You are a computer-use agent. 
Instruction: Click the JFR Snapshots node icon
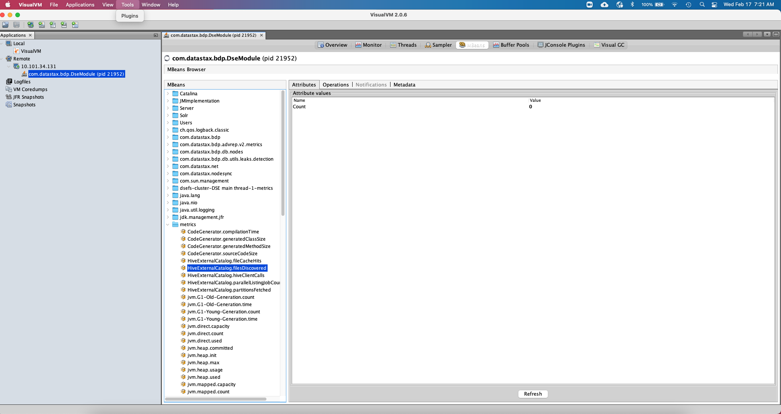(x=9, y=97)
